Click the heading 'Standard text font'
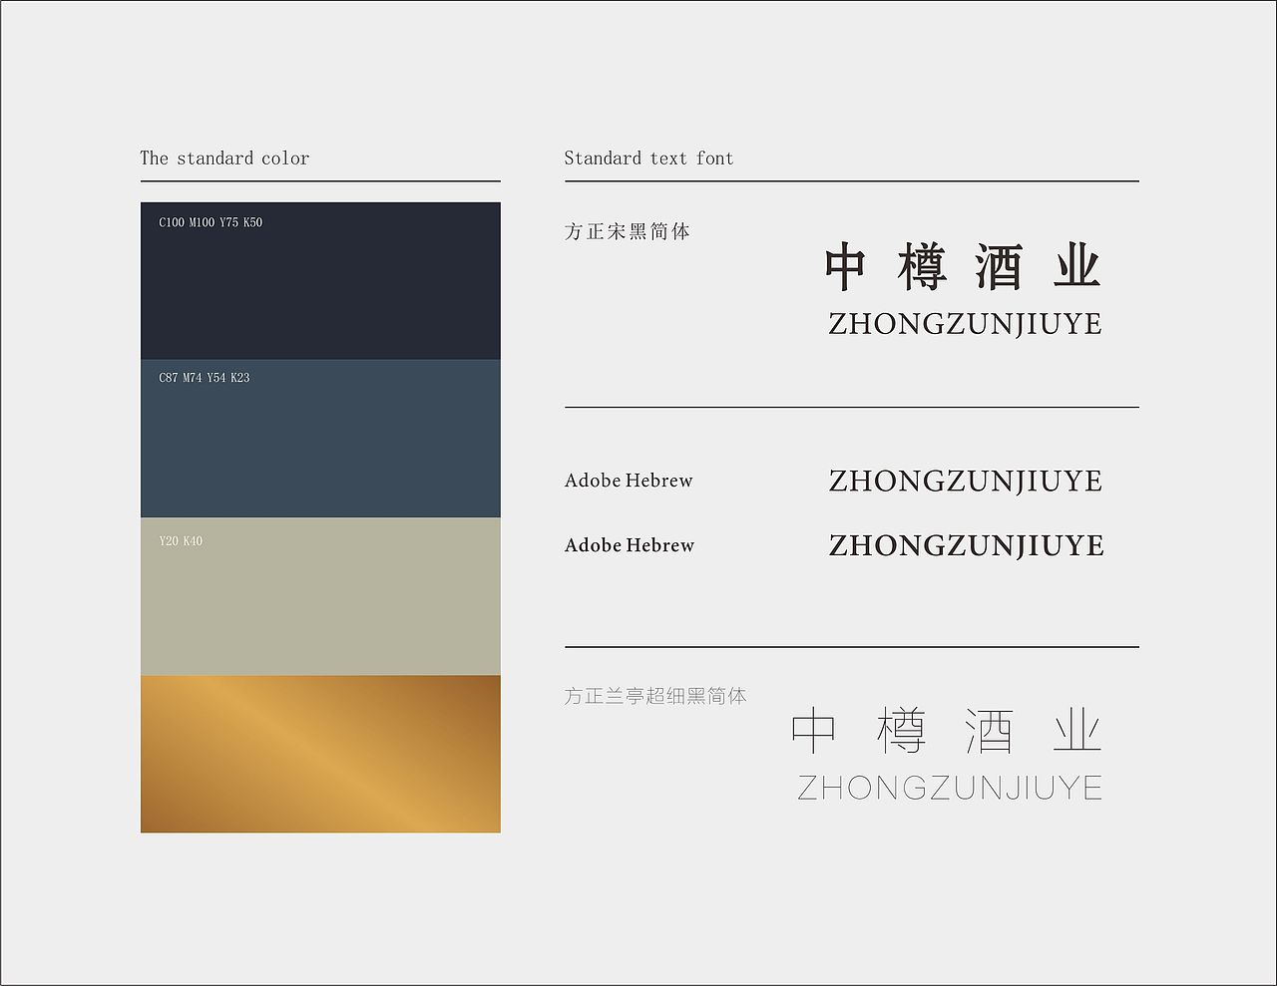Viewport: 1277px width, 986px height. coord(648,159)
